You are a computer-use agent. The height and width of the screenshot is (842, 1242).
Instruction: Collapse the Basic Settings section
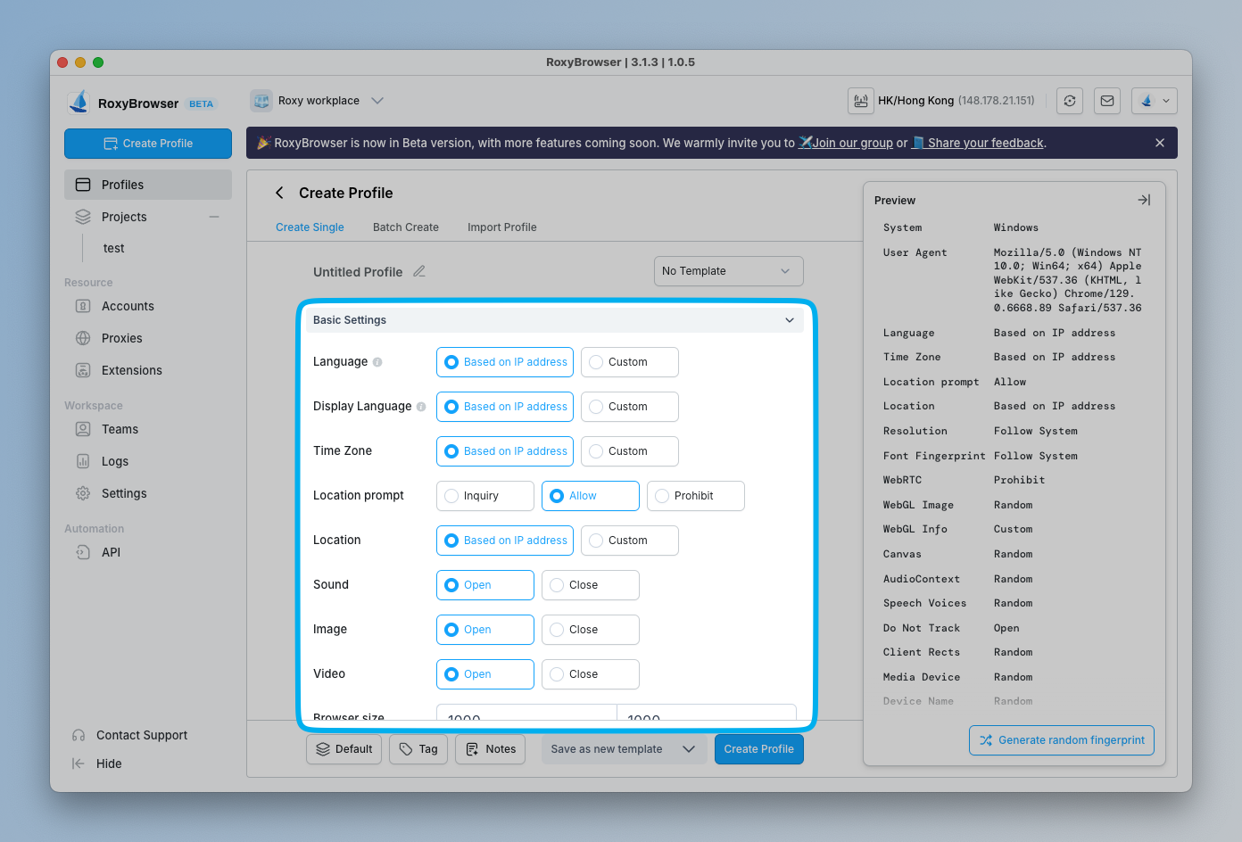click(x=790, y=320)
